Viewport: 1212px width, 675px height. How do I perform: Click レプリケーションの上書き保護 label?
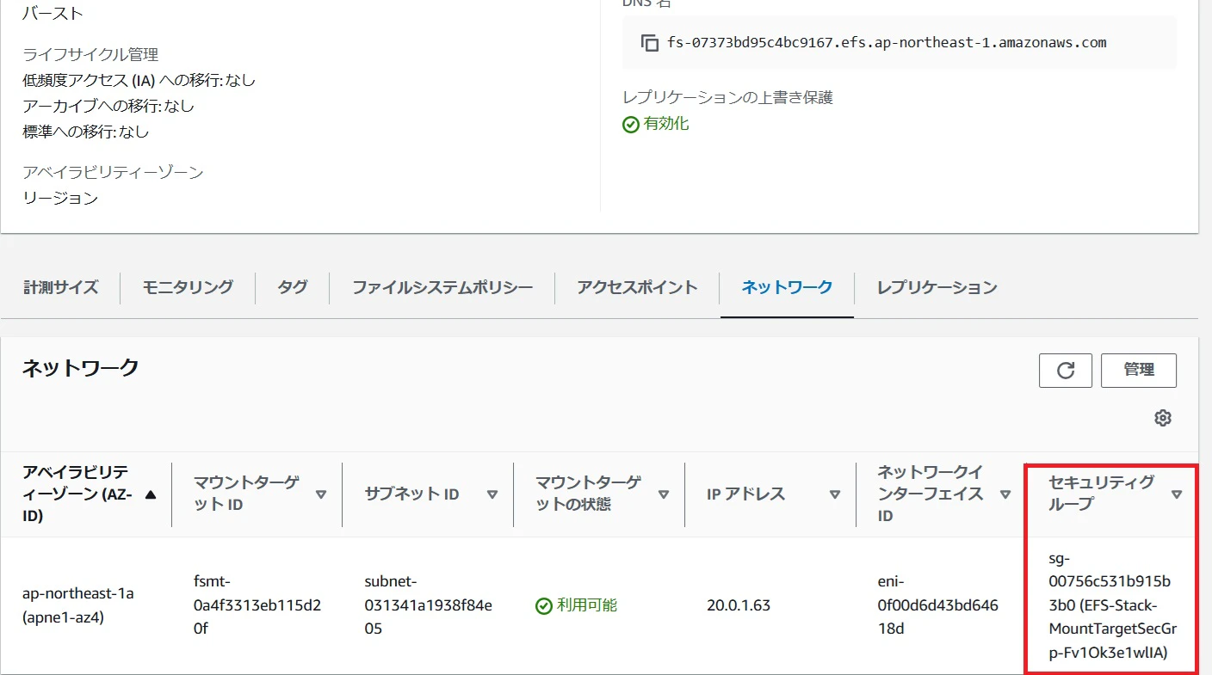click(x=727, y=98)
